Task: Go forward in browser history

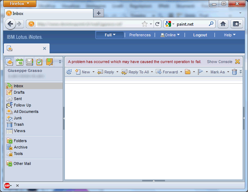Action: [x=20, y=24]
